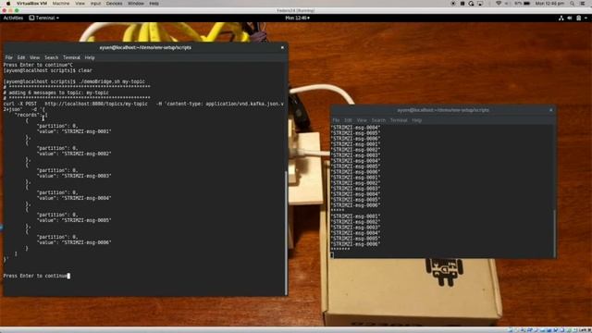Viewport: 592px width, 333px height.
Task: Expand the GNOME Terminal app menu
Action: [44, 18]
